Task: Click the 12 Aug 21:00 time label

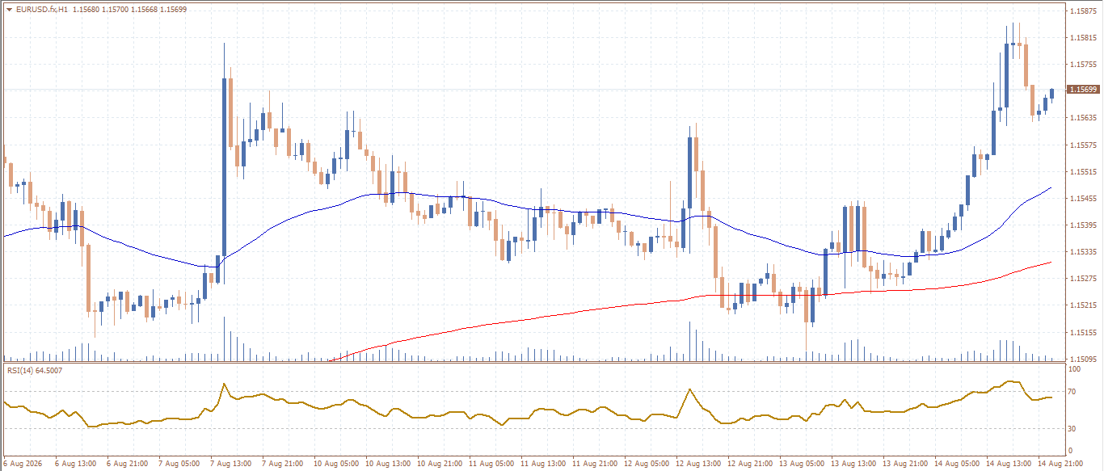Action: pos(750,464)
